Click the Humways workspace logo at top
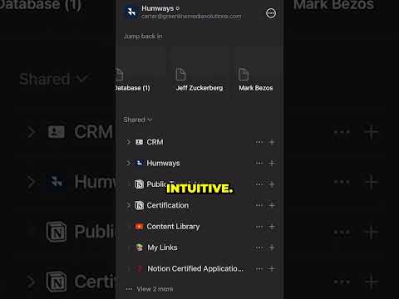The image size is (399, 299). click(131, 12)
